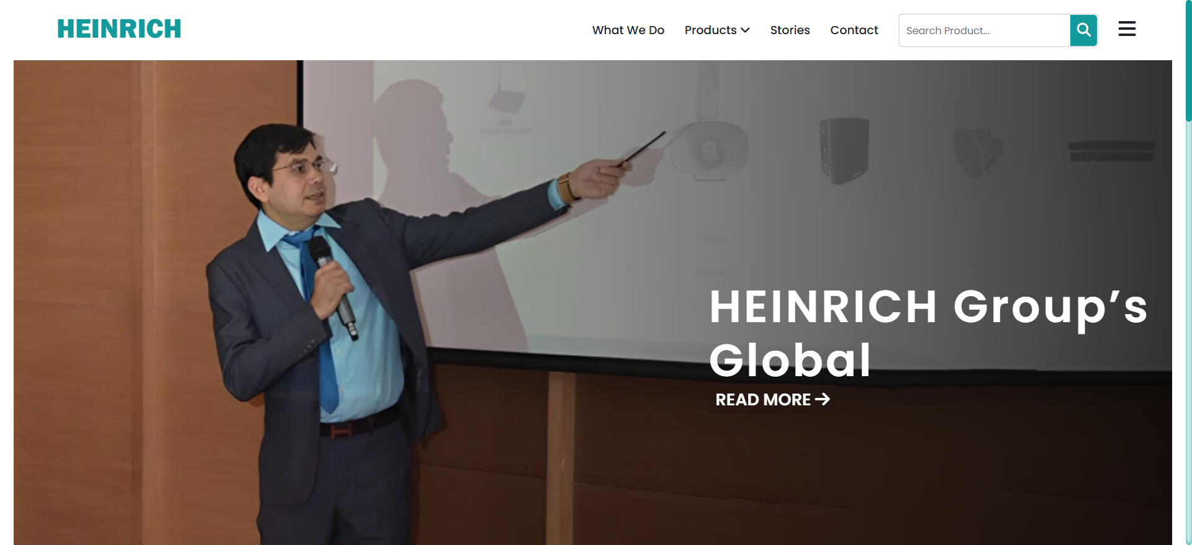
Task: Click the HEINRICH Group's Global headline
Action: click(928, 333)
